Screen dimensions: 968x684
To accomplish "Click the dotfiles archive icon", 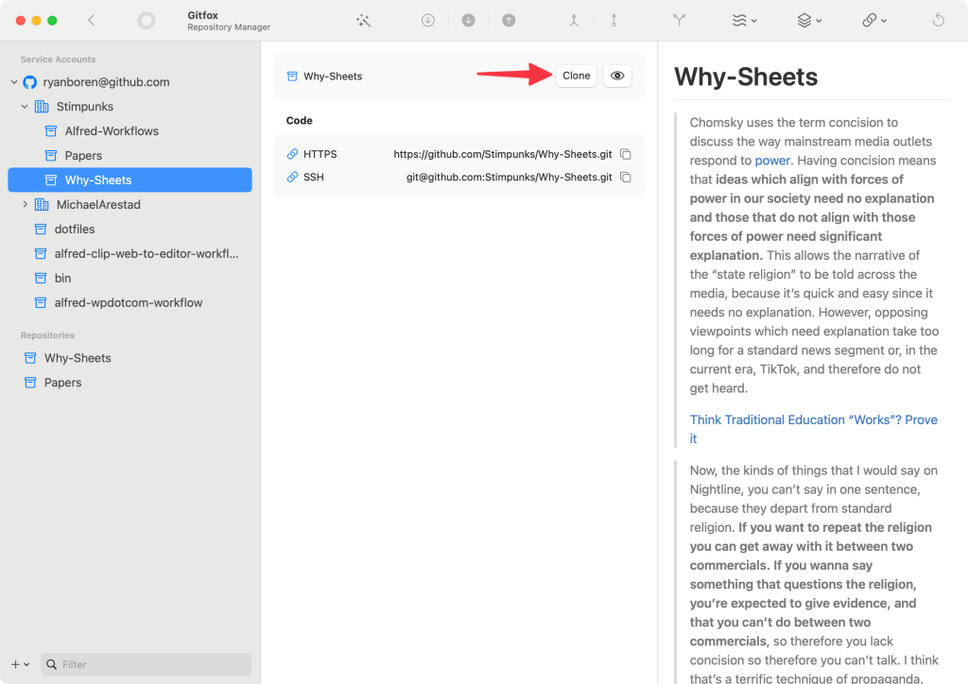I will [x=41, y=230].
